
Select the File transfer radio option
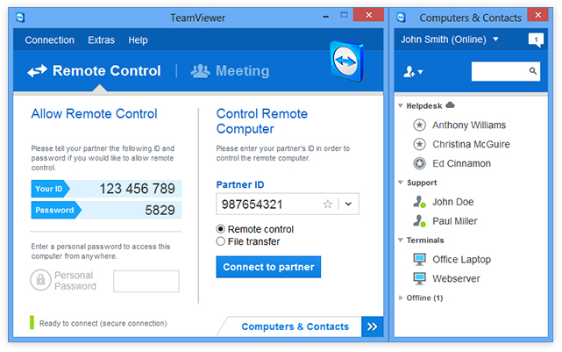(x=221, y=241)
